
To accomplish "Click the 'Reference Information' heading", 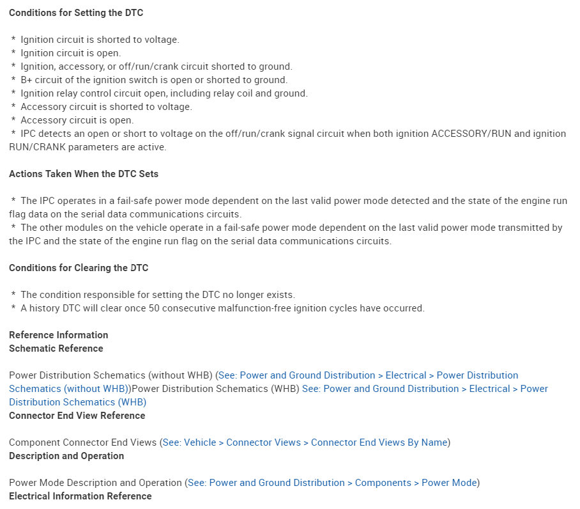I will 59,335.
